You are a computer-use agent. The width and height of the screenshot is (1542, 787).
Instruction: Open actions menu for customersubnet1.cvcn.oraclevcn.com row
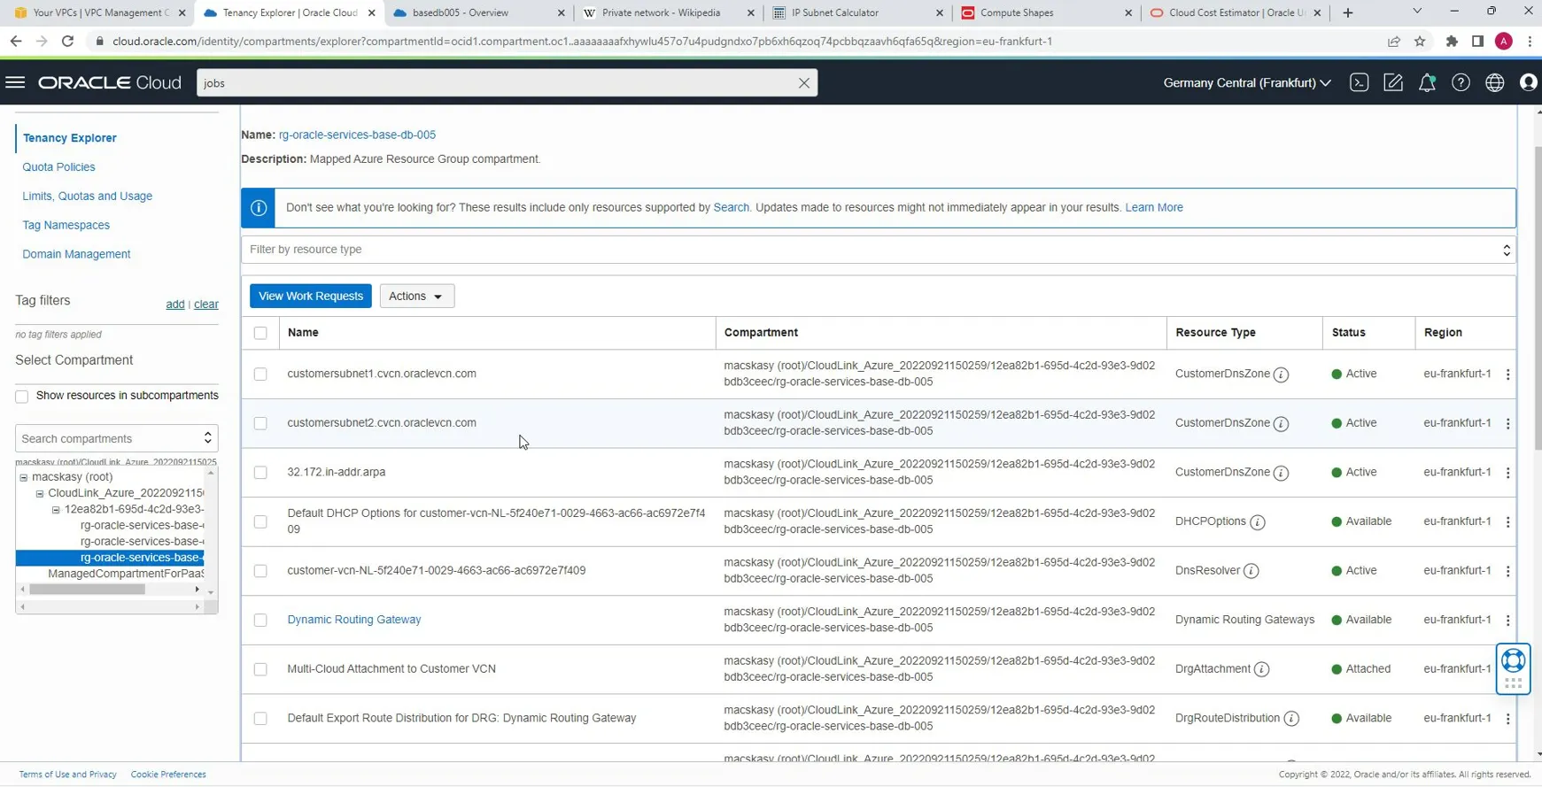tap(1507, 374)
